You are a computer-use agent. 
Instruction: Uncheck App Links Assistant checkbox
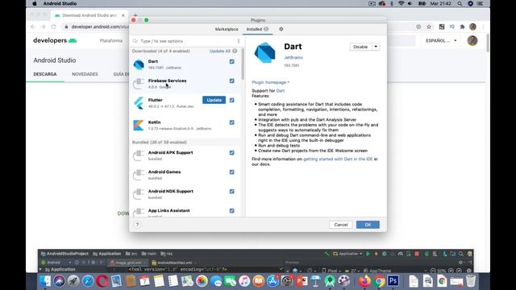tap(232, 211)
